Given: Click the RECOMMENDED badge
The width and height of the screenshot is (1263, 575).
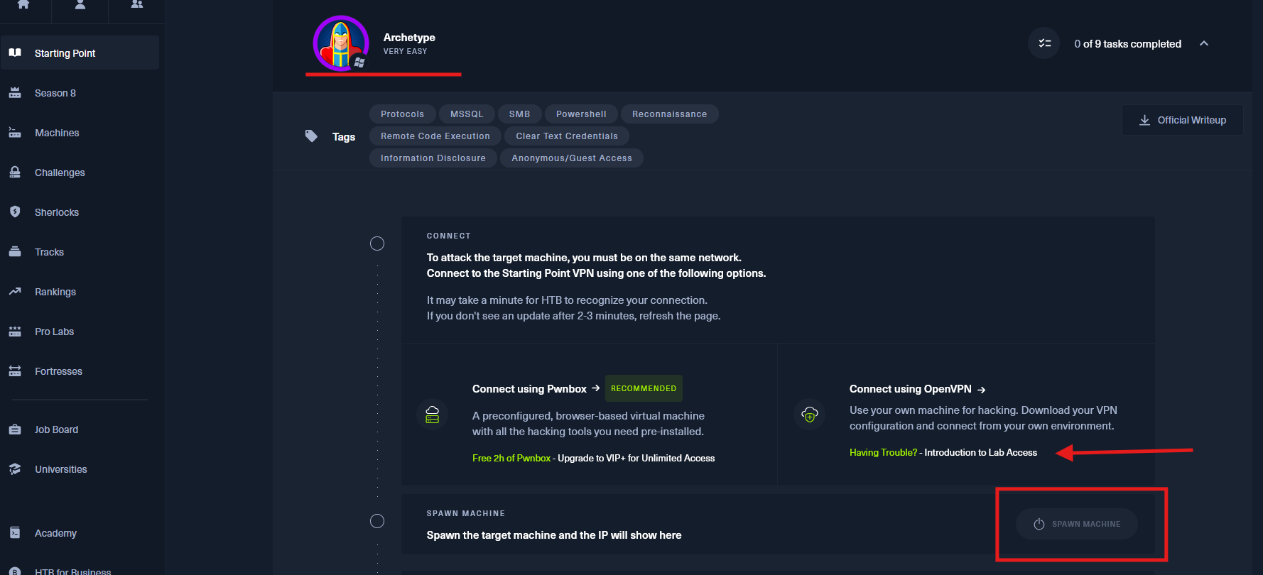Looking at the screenshot, I should coord(644,388).
